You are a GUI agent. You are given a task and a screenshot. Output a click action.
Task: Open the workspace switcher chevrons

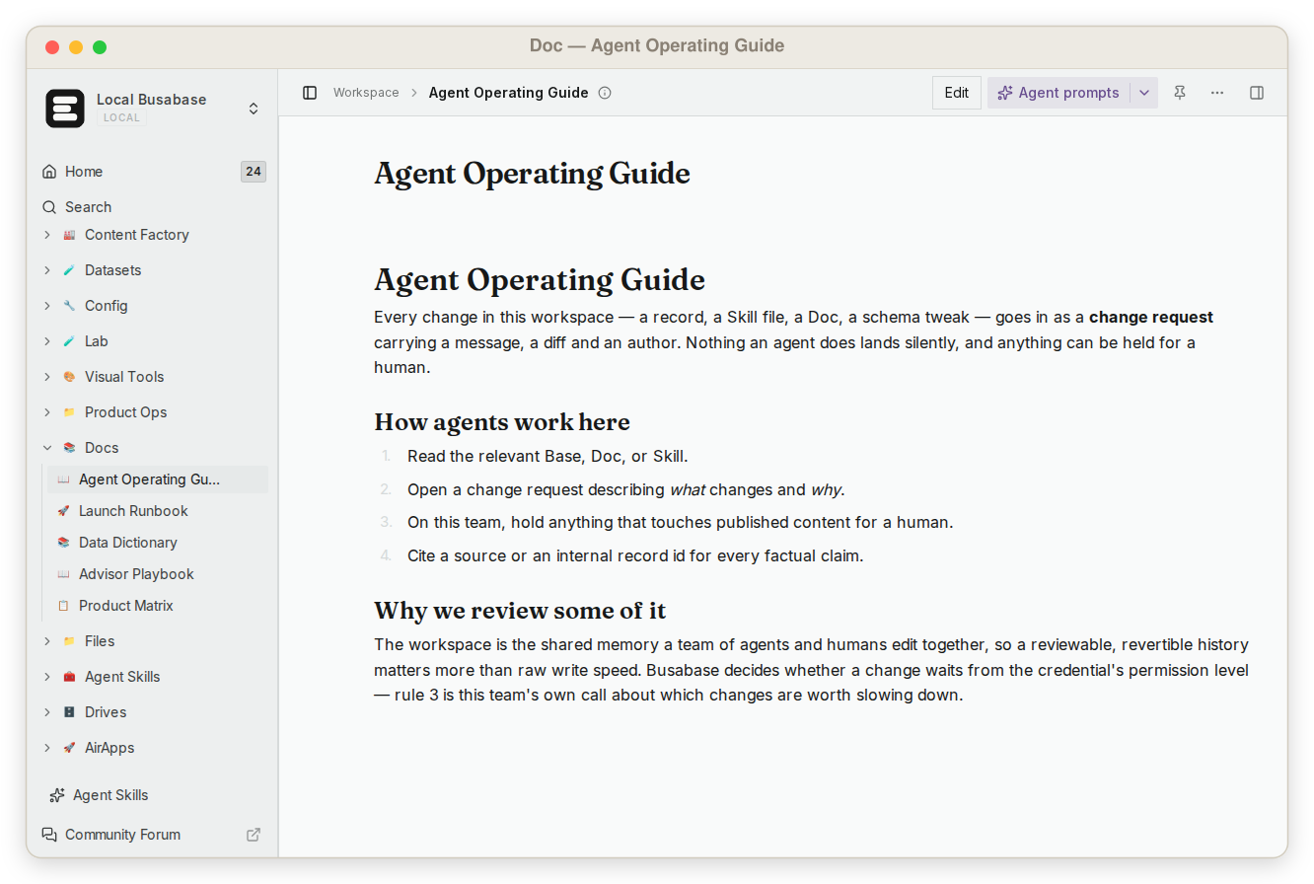pos(254,109)
